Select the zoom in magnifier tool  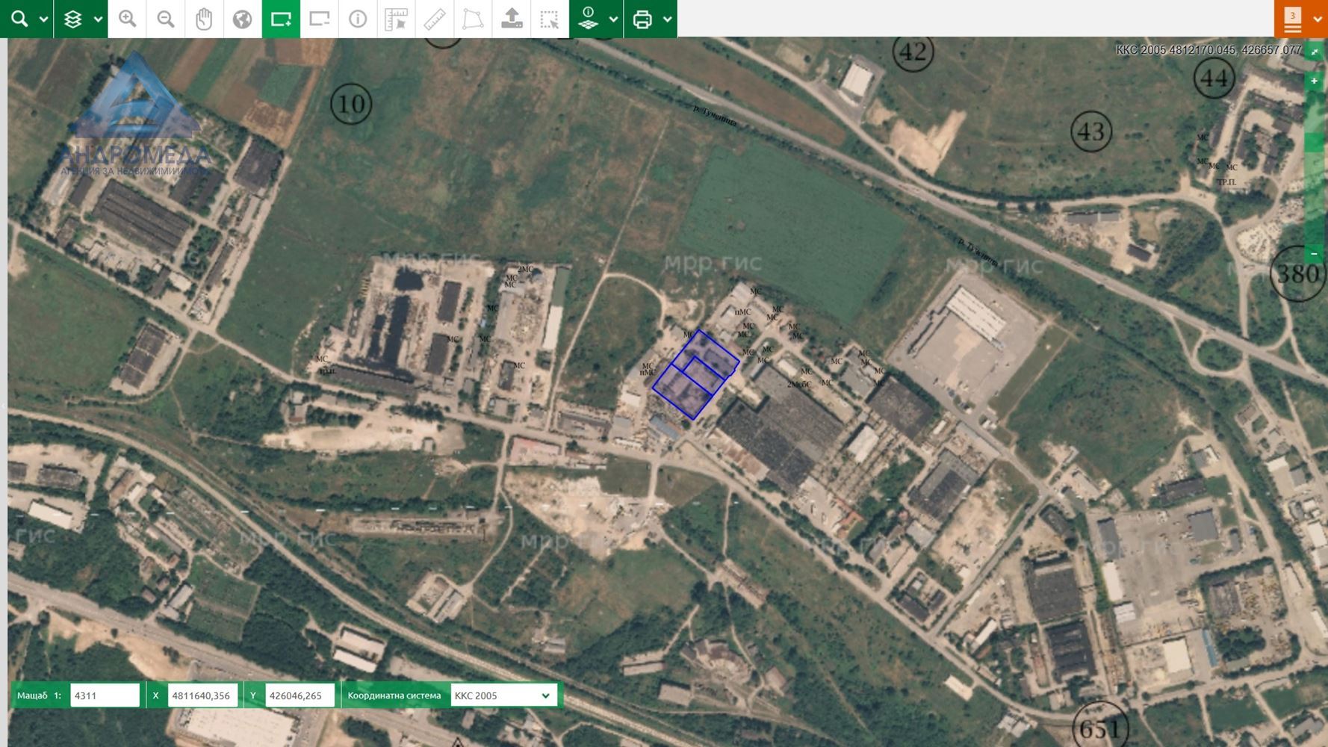pyautogui.click(x=128, y=19)
